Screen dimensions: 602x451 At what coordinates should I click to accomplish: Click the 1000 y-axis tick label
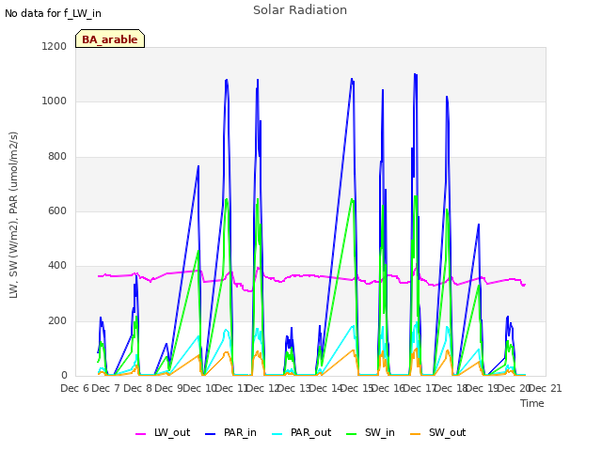tap(55, 101)
